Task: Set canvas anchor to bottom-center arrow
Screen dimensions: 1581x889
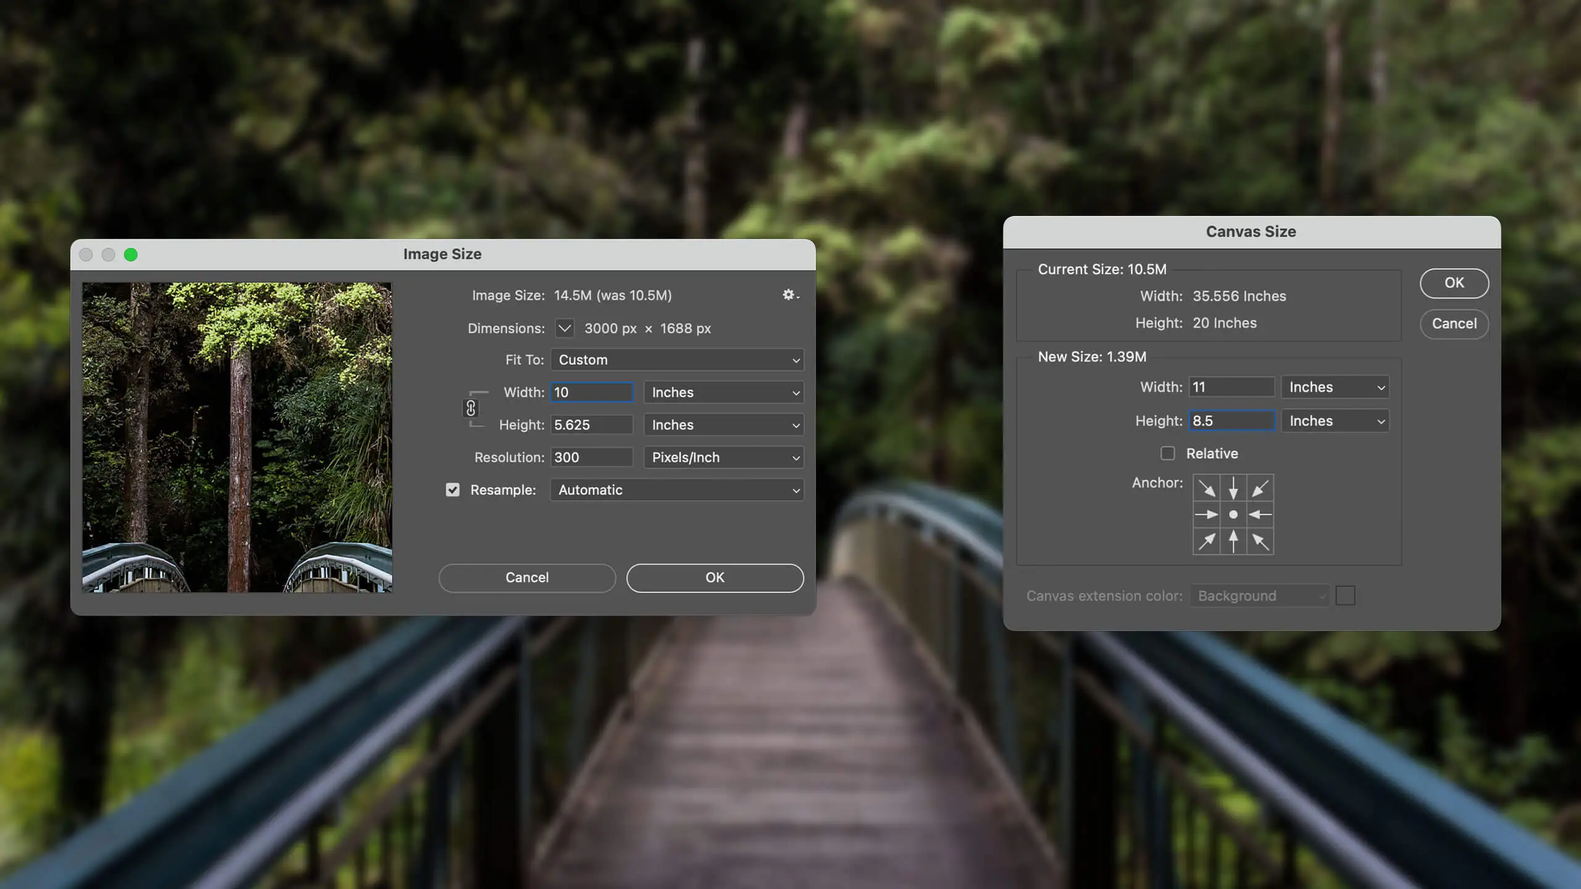Action: [x=1233, y=541]
